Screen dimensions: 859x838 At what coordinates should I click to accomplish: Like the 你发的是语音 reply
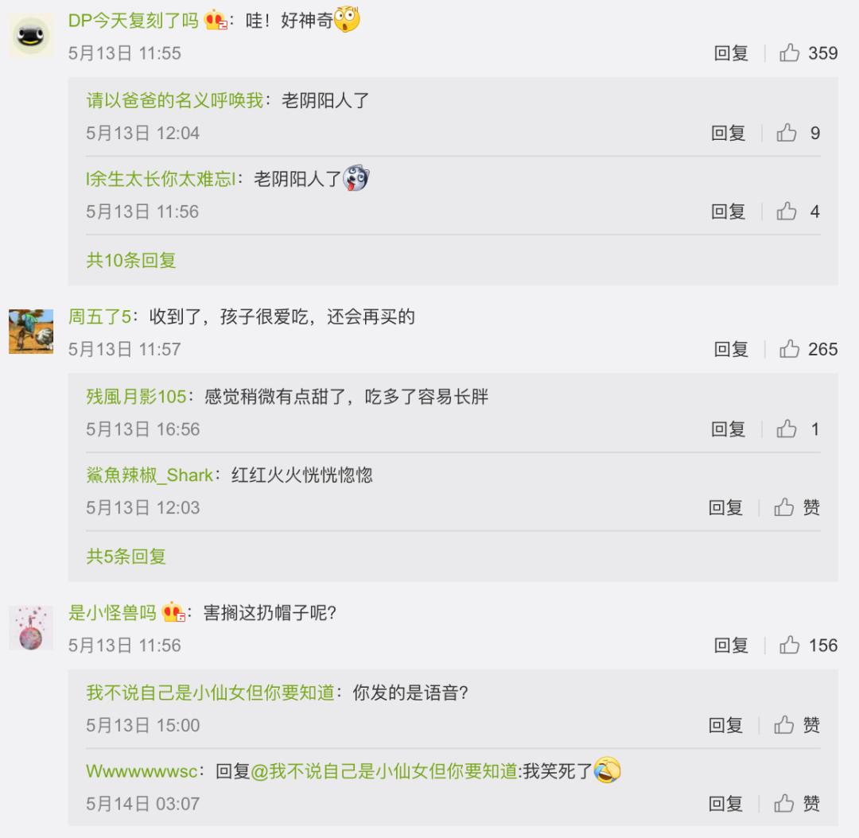tap(784, 725)
